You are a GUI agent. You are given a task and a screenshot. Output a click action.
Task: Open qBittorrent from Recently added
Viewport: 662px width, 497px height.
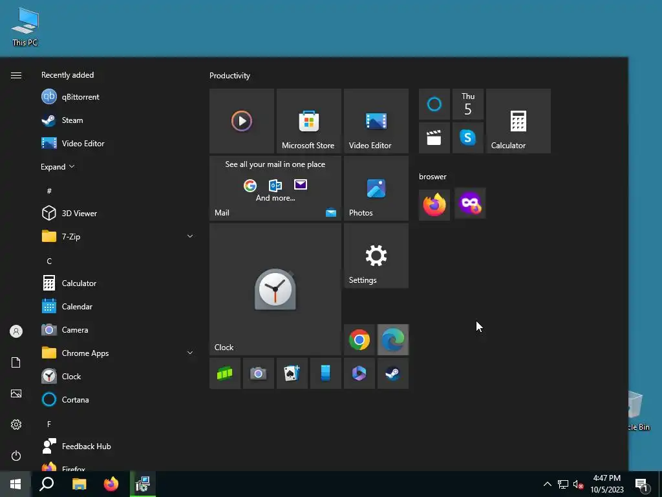click(x=116, y=97)
